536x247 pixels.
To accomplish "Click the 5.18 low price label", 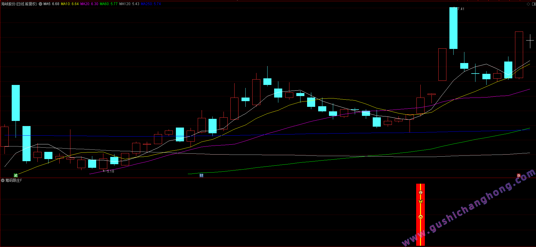I will coord(110,171).
